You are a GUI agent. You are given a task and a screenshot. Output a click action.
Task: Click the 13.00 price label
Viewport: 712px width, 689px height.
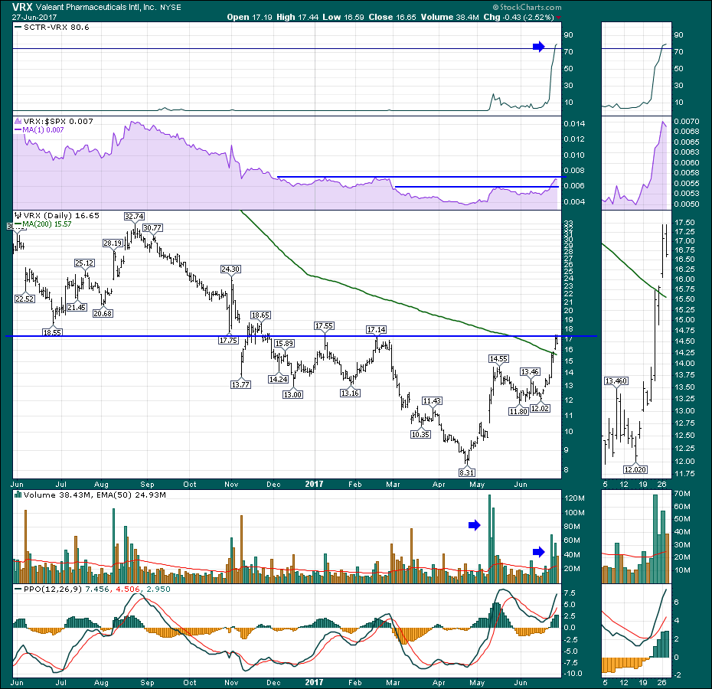(293, 395)
